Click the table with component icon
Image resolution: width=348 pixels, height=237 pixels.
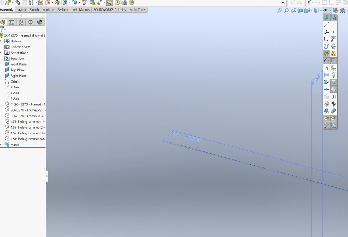tap(92, 3)
